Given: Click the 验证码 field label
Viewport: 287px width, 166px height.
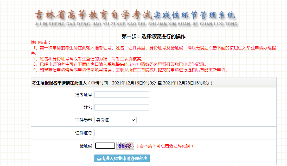Looking at the screenshot, I should 86,146.
